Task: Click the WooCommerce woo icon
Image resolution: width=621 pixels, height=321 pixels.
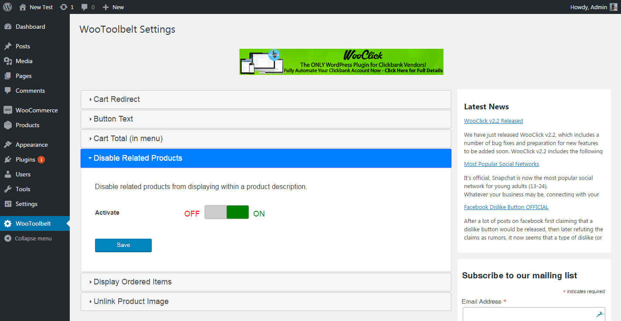Action: (x=7, y=110)
